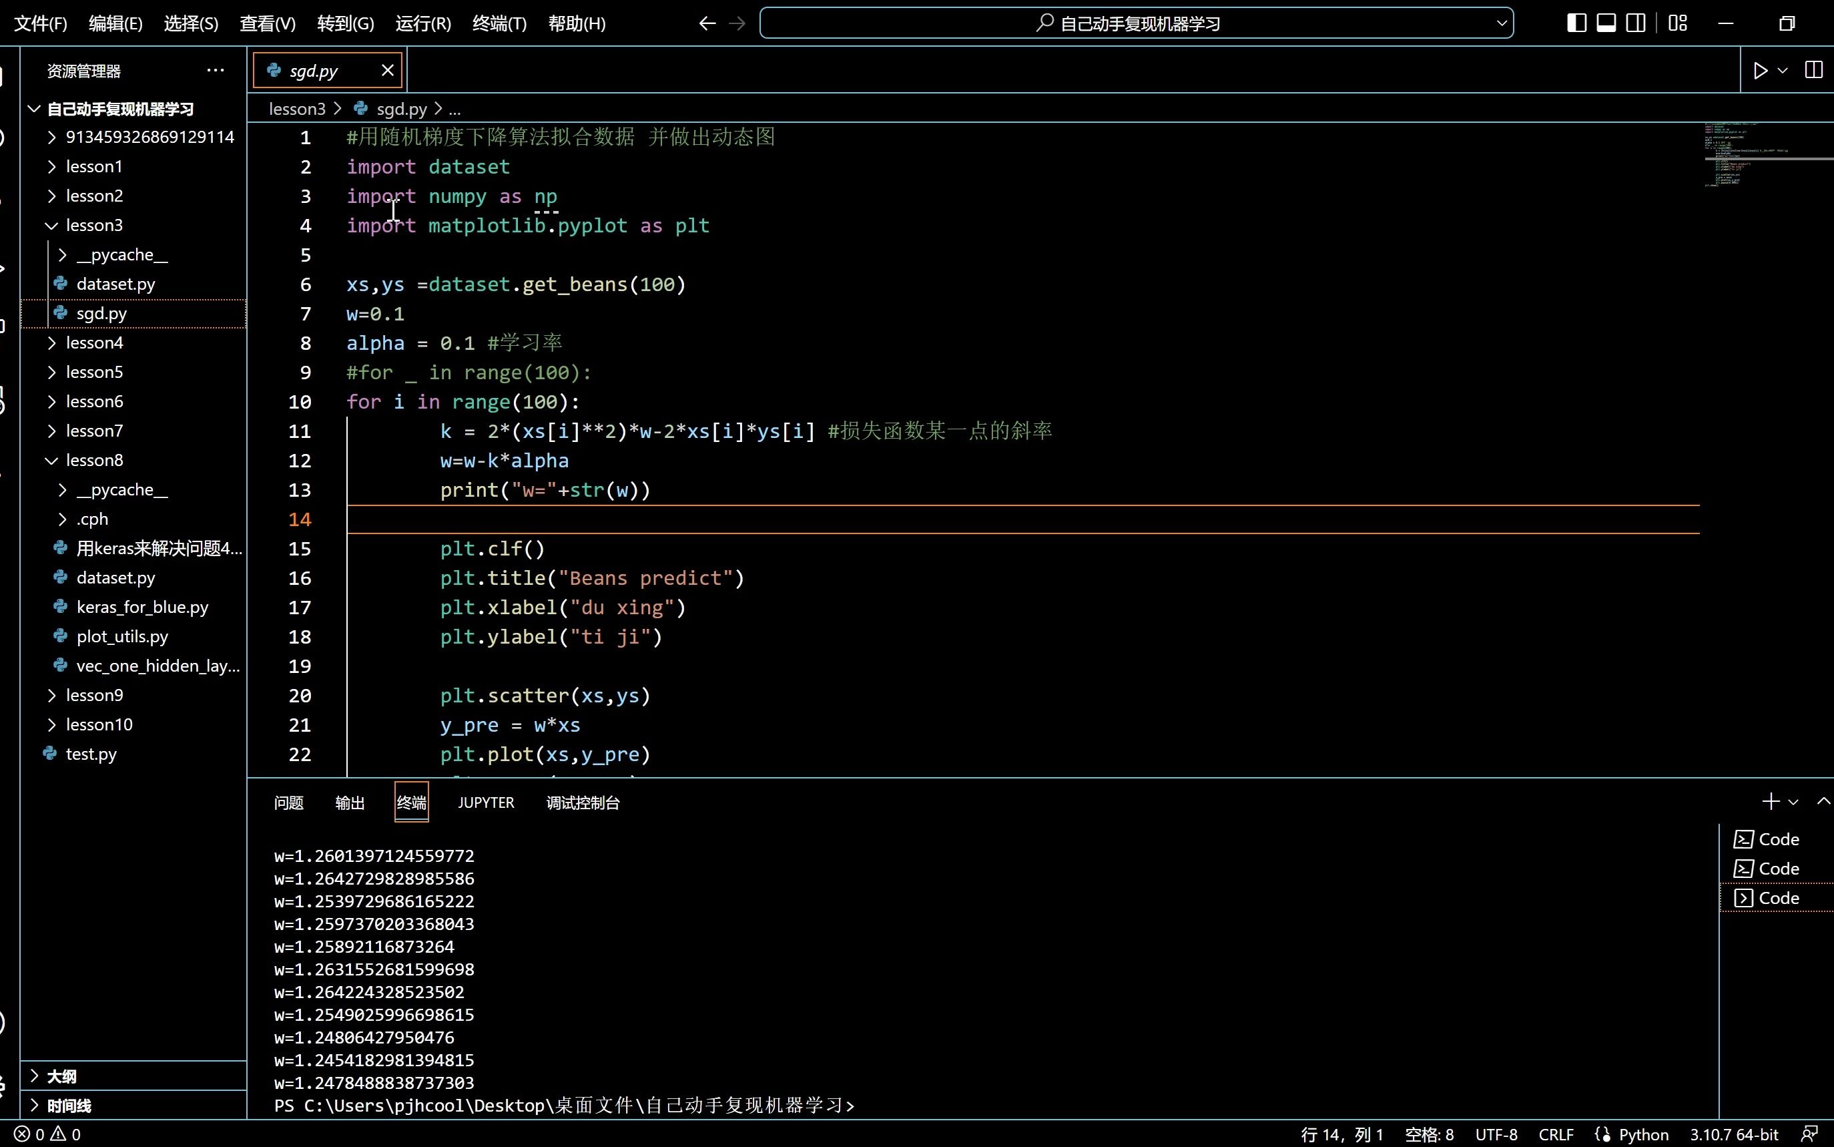This screenshot has height=1147, width=1834.
Task: Switch to the 输出 terminal tab
Action: pyautogui.click(x=350, y=802)
